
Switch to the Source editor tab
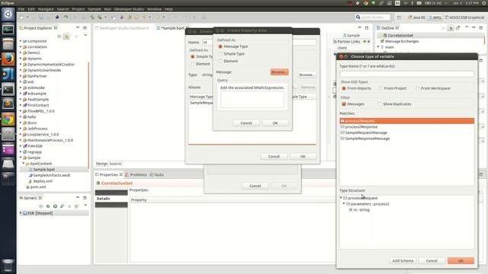point(115,164)
